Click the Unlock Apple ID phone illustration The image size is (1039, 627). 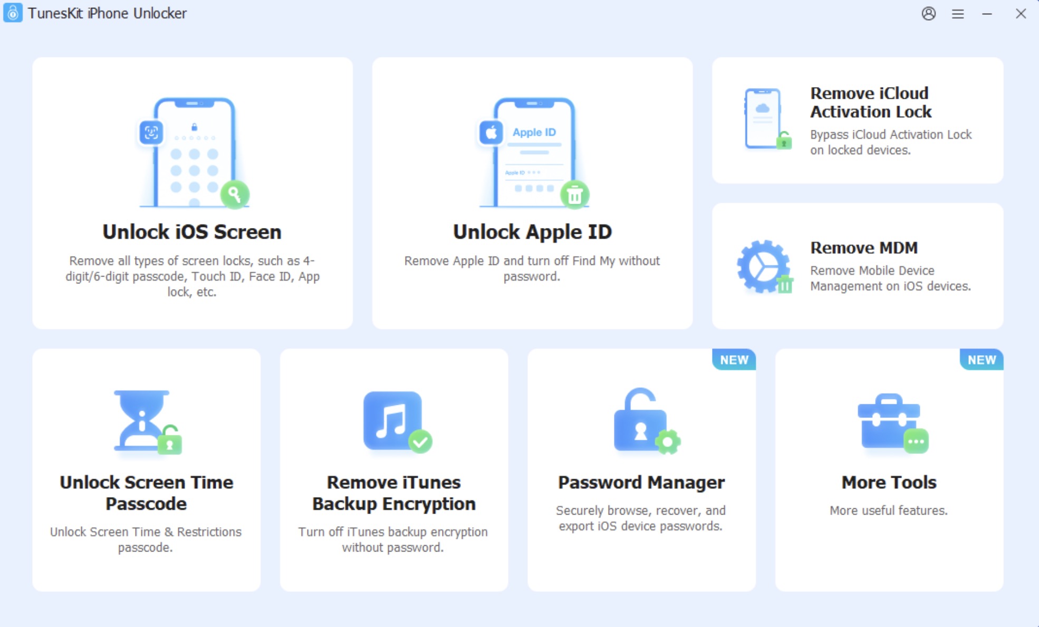coord(533,153)
